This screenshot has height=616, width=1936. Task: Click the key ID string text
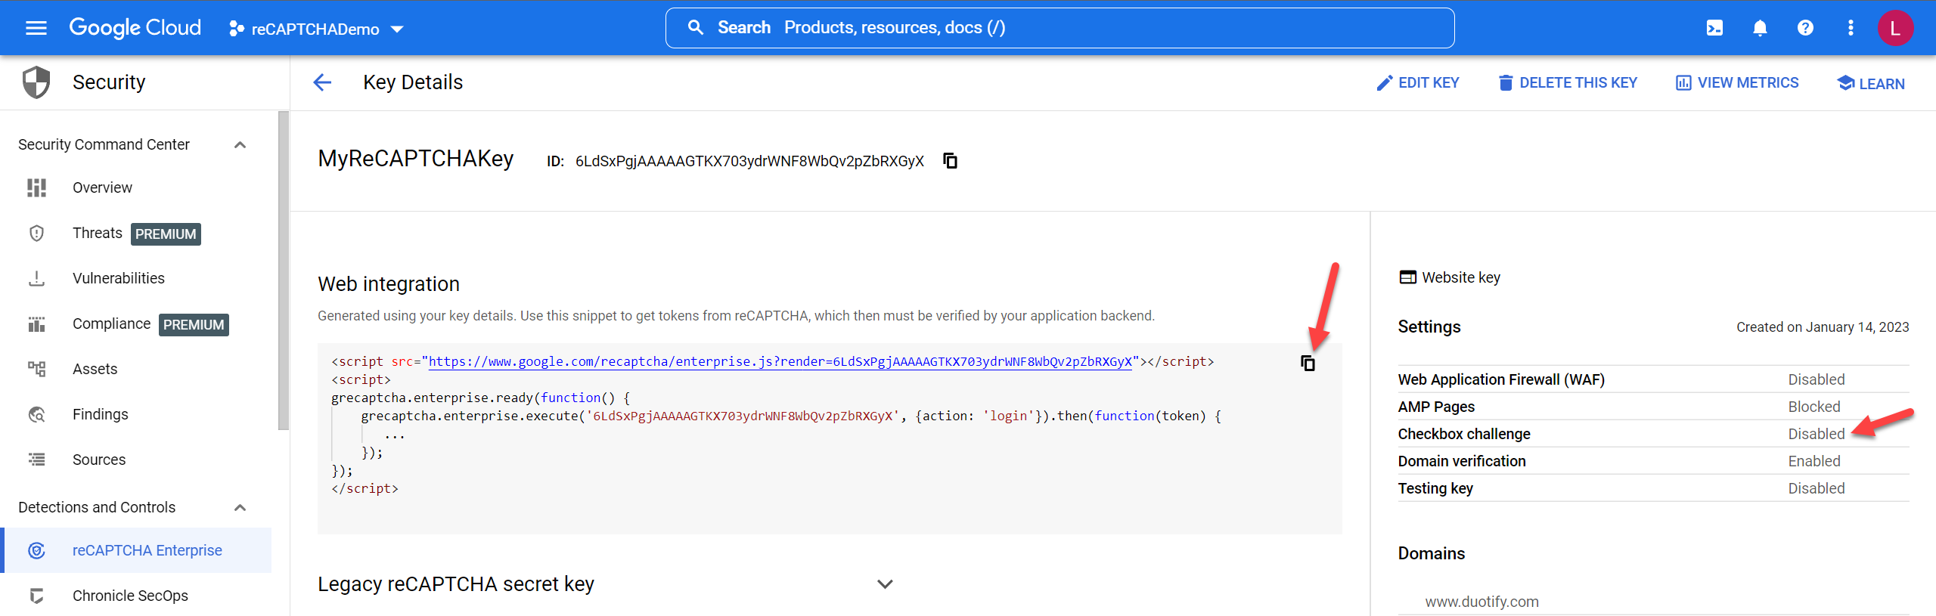749,161
